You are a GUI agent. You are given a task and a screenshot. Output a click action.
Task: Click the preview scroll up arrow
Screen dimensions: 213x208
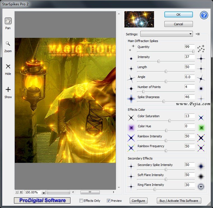pos(119,14)
